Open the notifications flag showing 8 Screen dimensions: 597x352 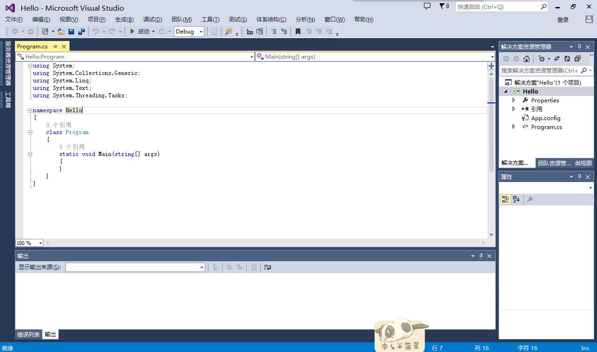[x=444, y=6]
